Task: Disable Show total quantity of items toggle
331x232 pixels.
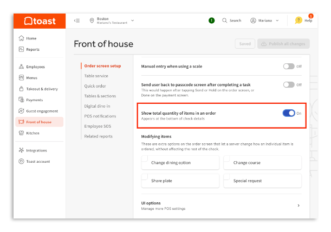Action: (289, 113)
